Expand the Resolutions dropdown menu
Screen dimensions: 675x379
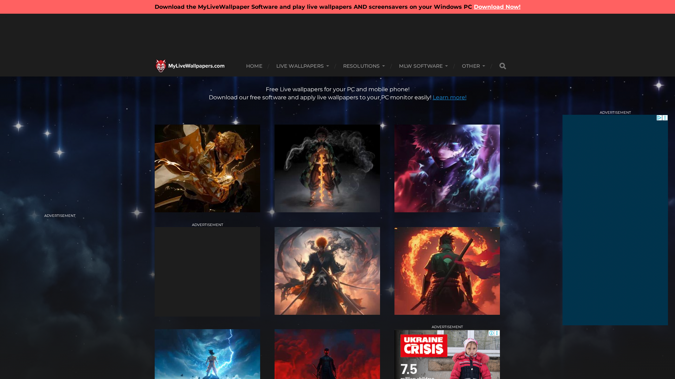tap(364, 66)
